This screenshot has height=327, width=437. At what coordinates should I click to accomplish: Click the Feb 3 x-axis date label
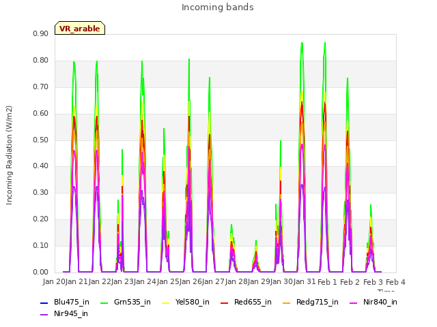(x=373, y=282)
